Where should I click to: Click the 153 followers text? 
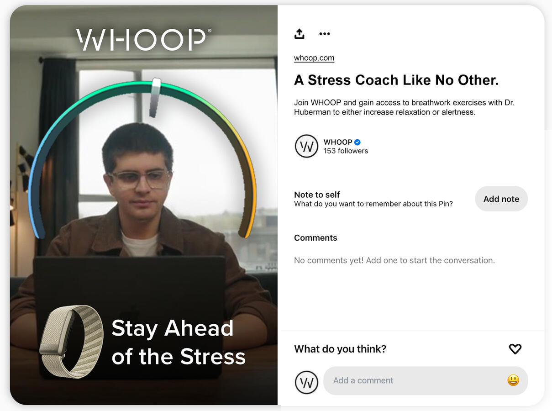click(346, 151)
